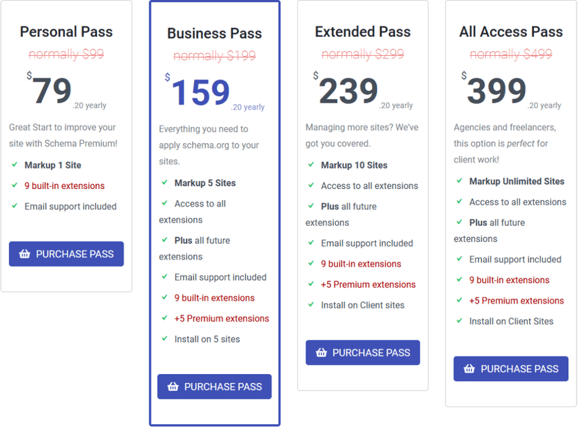Click the checkmark beside Markup Unlimited Sites
The image size is (578, 427).
tap(458, 181)
